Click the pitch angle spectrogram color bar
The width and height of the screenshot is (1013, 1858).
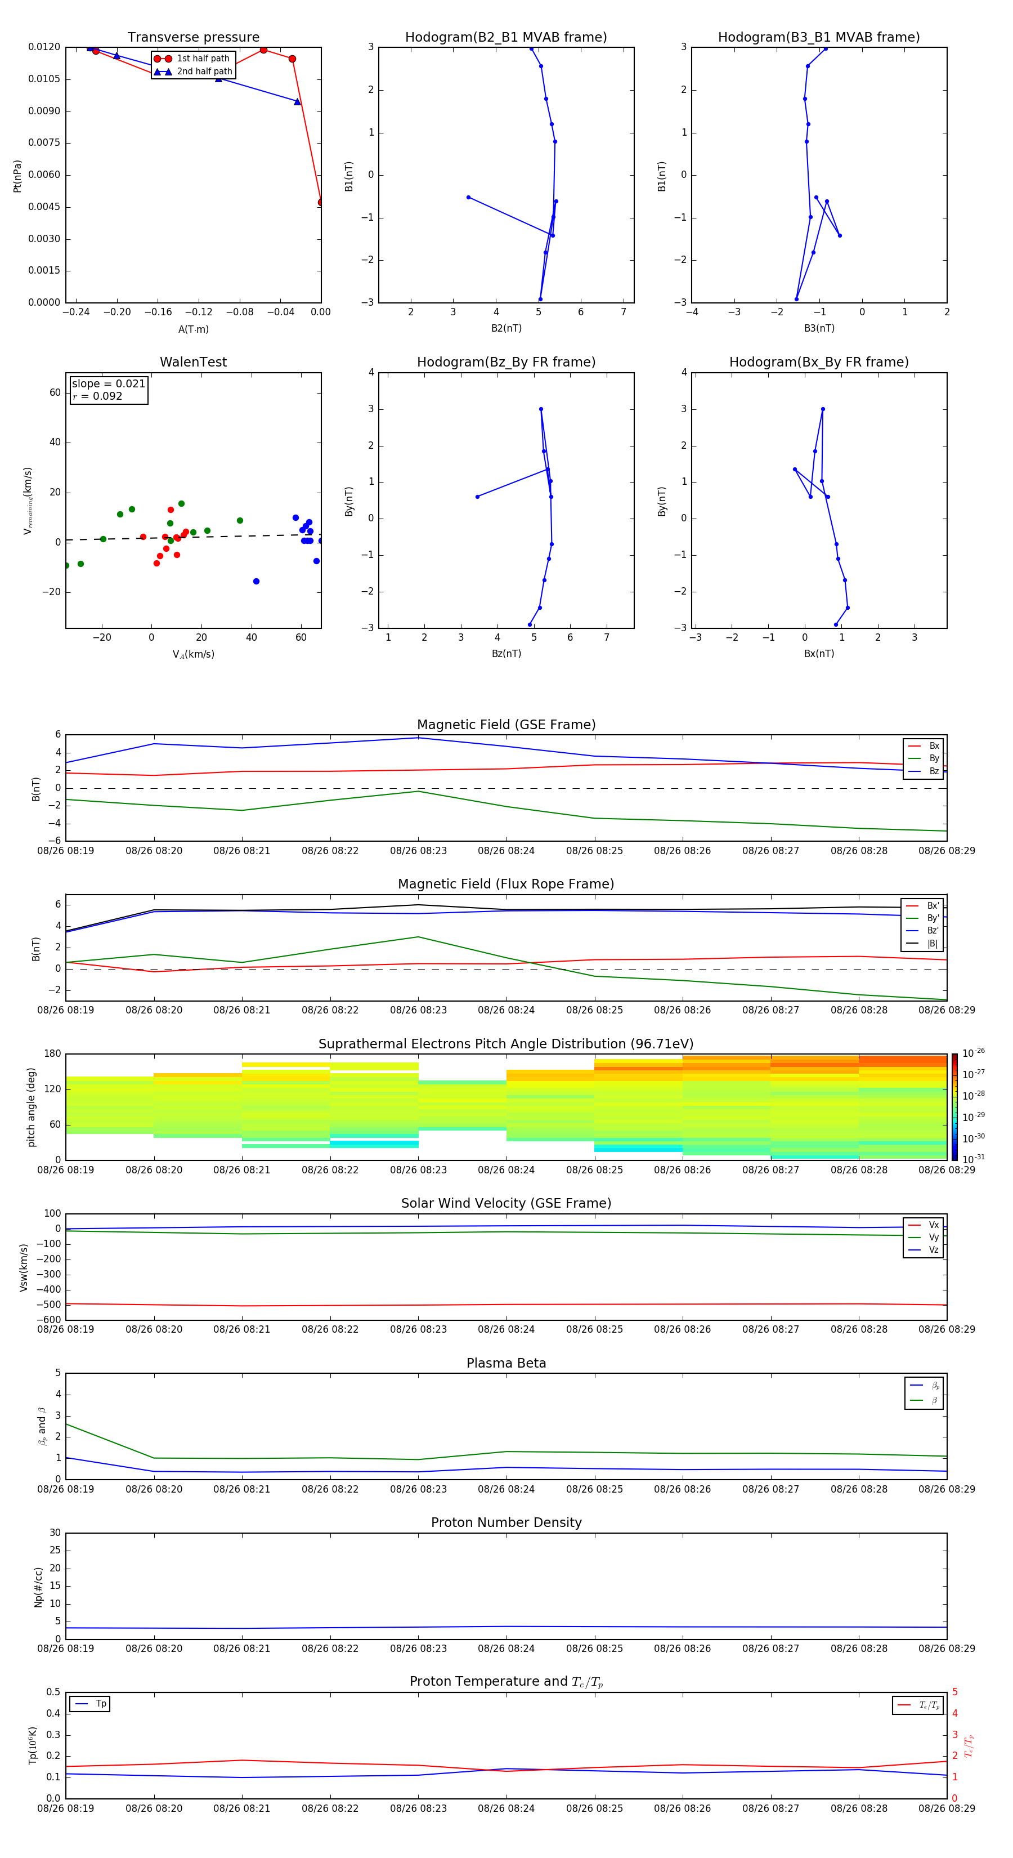click(954, 1106)
